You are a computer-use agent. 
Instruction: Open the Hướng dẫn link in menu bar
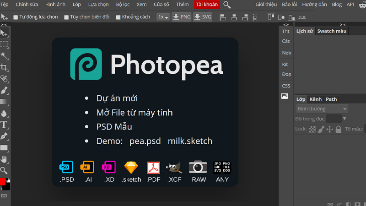[x=314, y=5]
